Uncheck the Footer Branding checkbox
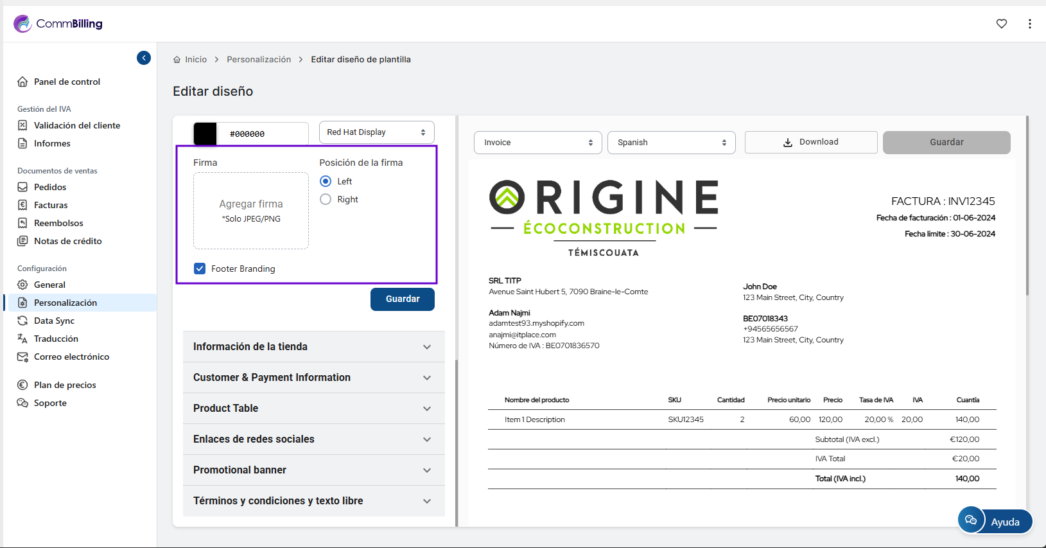Screen dimensions: 1046x548 (200, 269)
